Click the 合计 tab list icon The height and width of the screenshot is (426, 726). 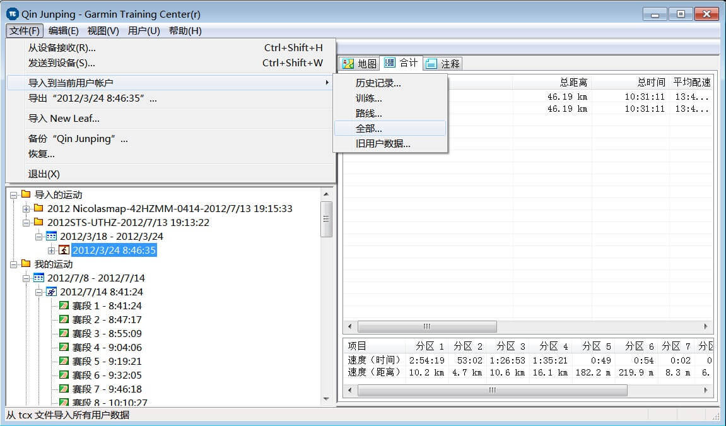click(390, 62)
